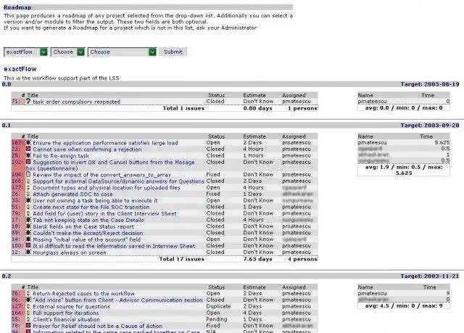Open issue Tab not keeping state on Case Details
The image size is (464, 333).
tap(88, 220)
